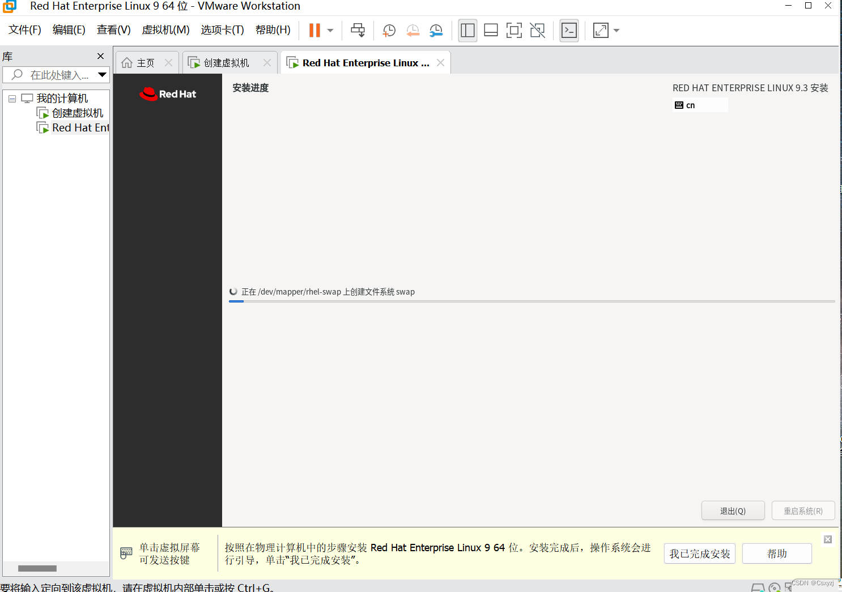
Task: Switch to Unity mode icon
Action: point(537,31)
